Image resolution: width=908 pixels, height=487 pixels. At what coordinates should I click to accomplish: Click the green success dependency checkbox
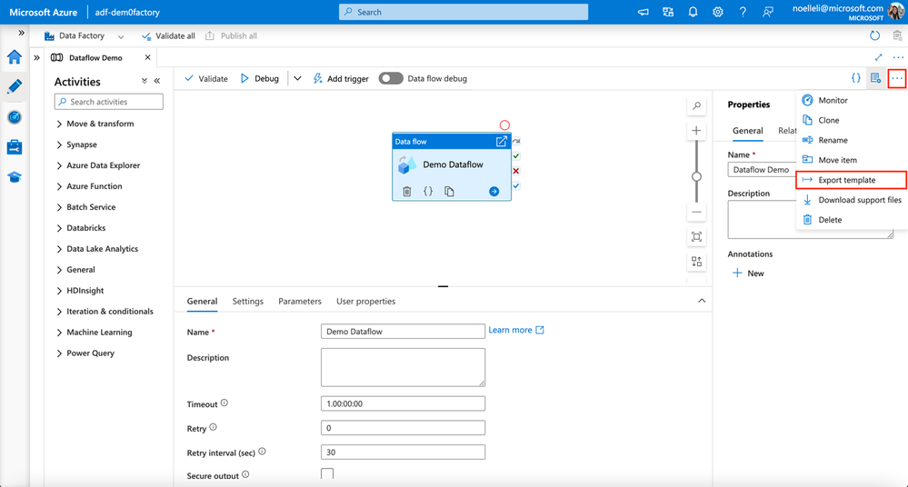[516, 155]
